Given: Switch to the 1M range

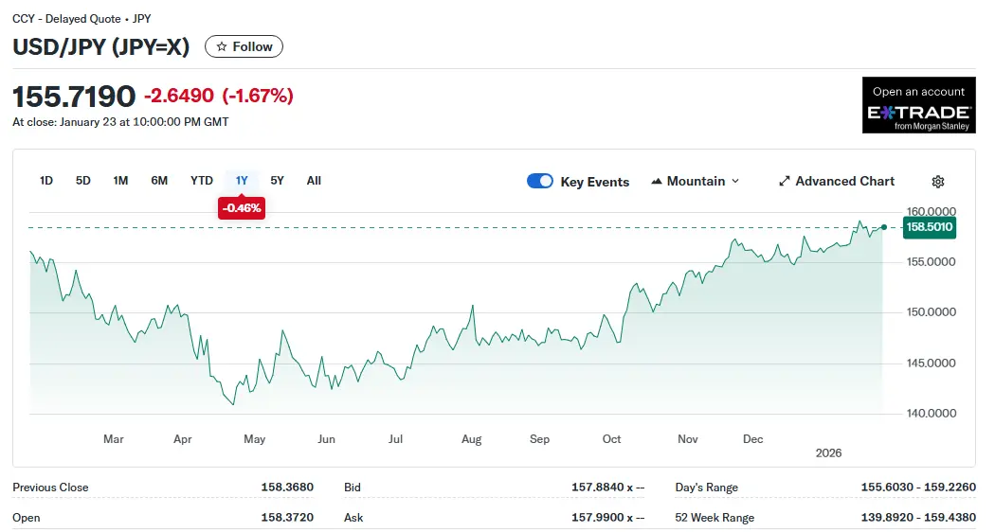Looking at the screenshot, I should pos(120,181).
